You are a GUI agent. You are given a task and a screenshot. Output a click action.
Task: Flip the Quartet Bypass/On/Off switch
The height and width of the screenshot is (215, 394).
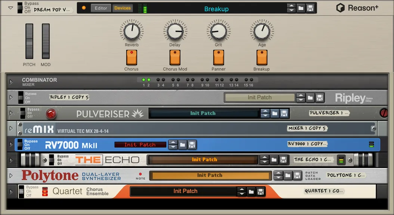click(21, 191)
